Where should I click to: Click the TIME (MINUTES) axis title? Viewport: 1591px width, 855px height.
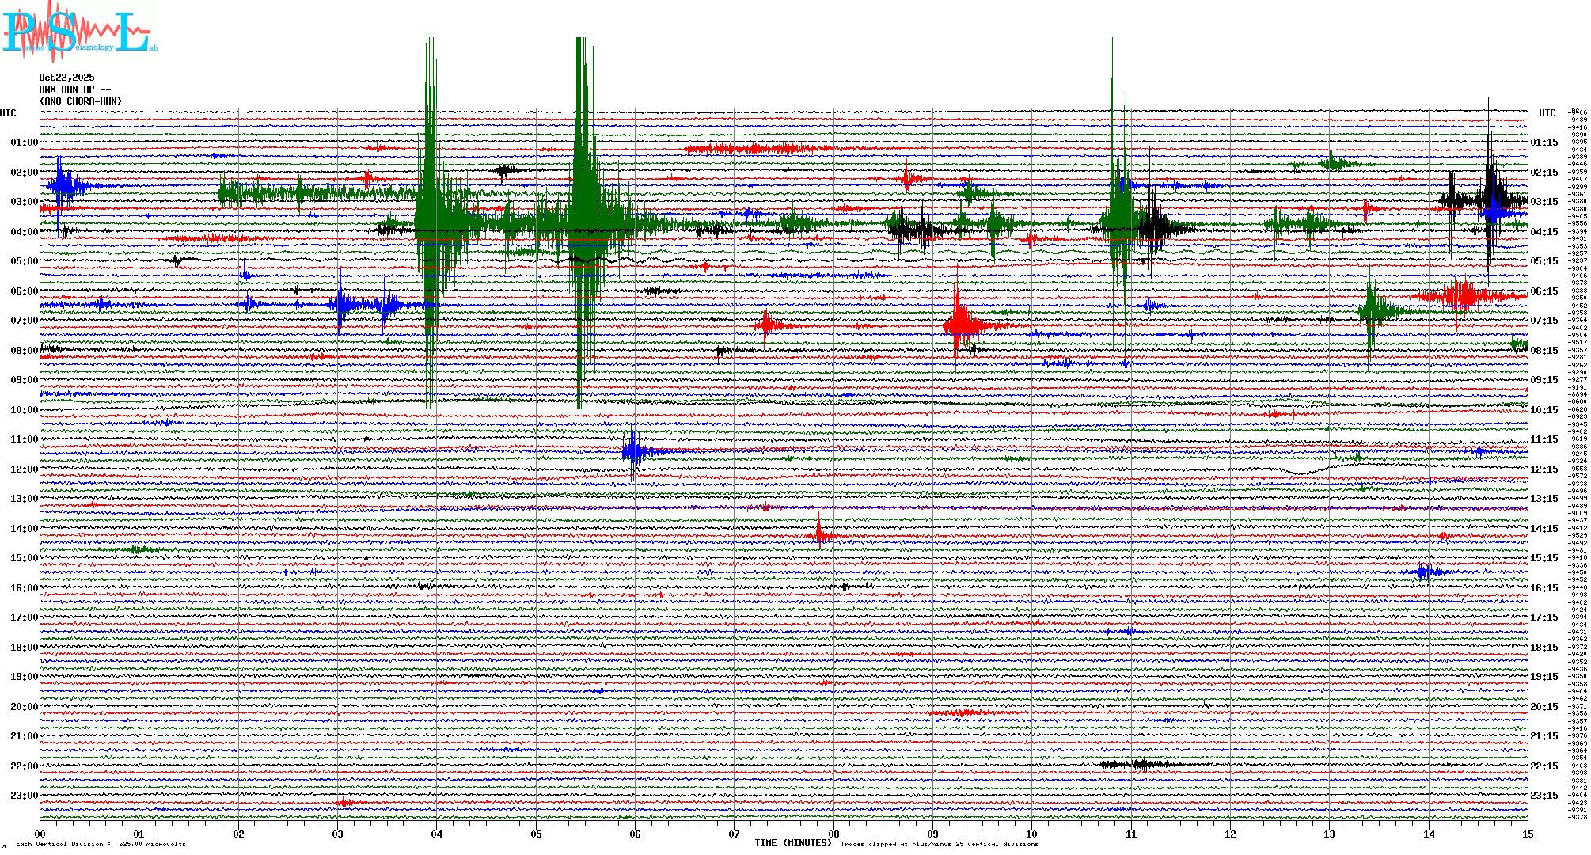point(792,843)
